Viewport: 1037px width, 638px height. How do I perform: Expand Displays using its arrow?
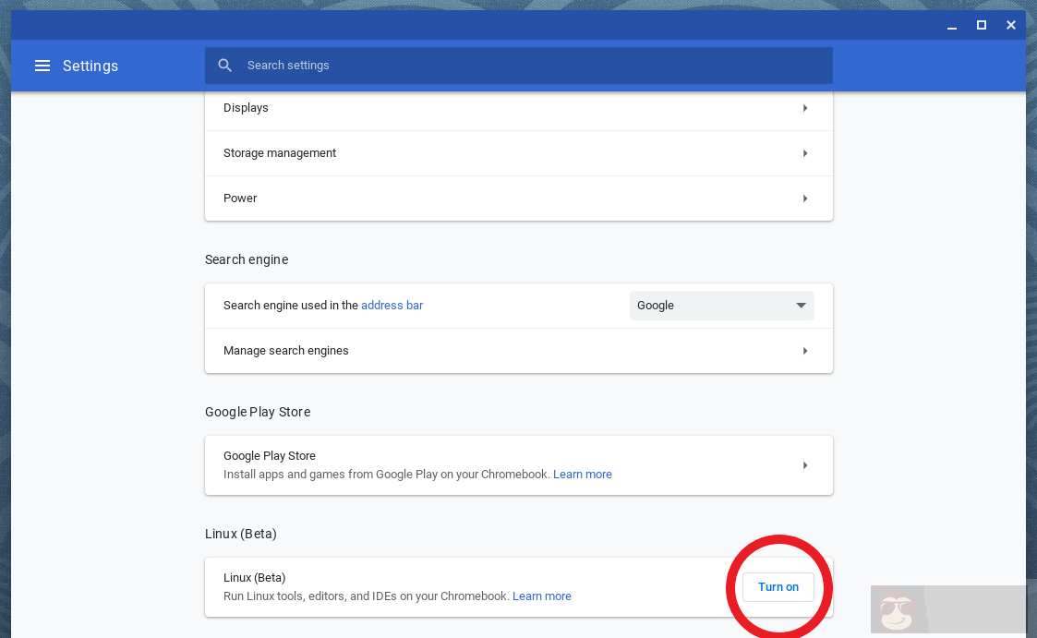pyautogui.click(x=805, y=108)
